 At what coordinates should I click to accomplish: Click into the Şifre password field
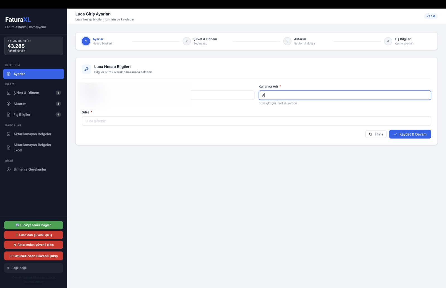click(x=256, y=121)
